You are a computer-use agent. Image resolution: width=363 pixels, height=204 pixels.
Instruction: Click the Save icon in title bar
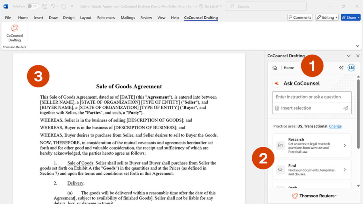(x=45, y=6)
